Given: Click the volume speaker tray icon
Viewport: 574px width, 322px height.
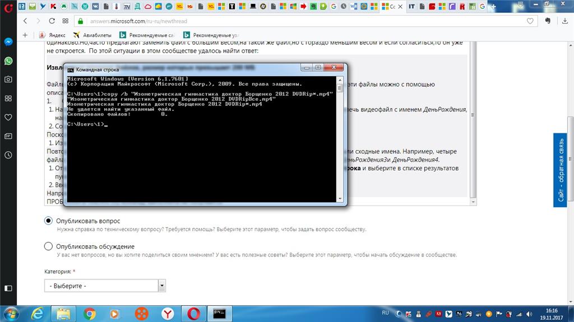Looking at the screenshot, I should pos(529,314).
